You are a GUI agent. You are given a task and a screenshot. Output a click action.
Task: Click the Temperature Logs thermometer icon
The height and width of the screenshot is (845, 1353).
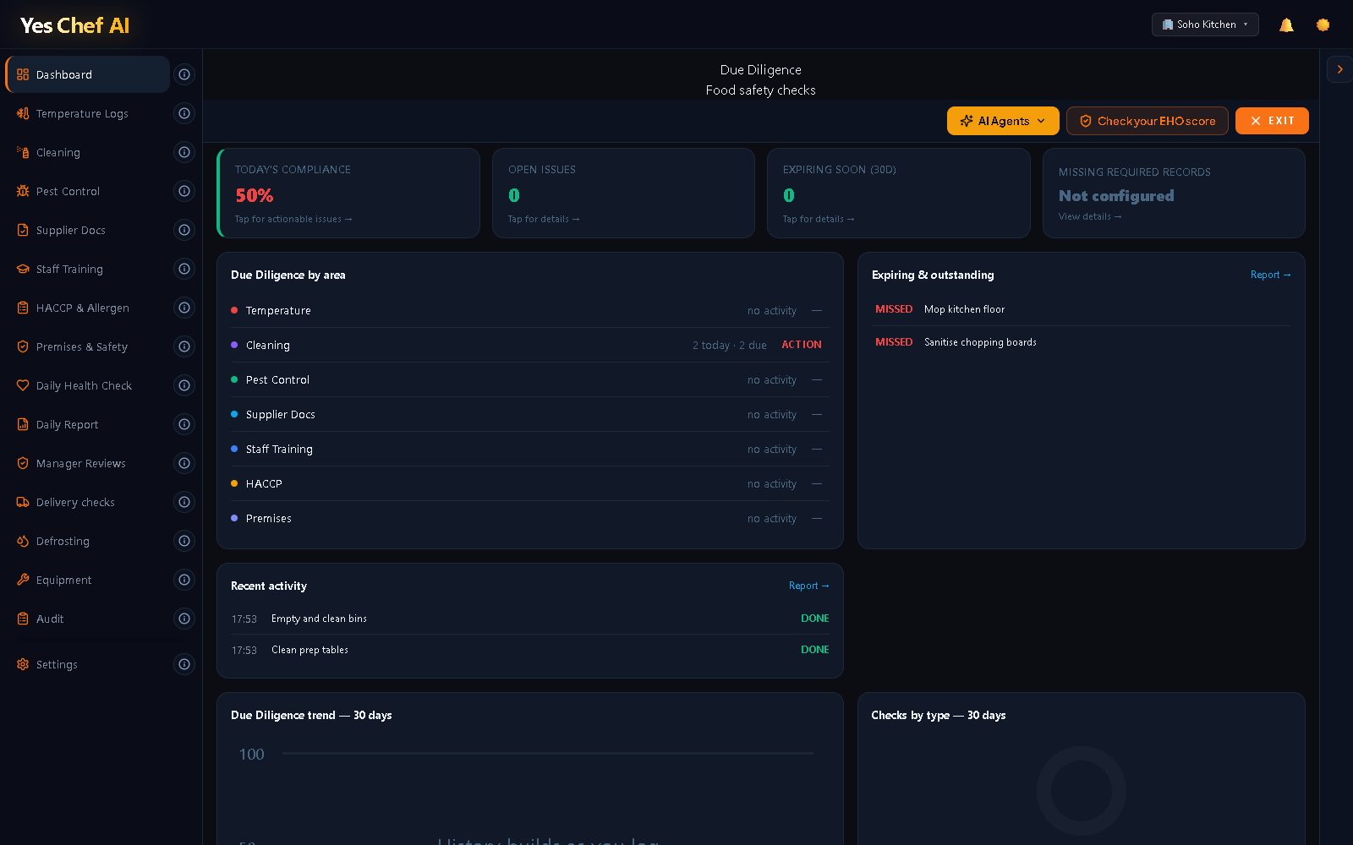[23, 113]
